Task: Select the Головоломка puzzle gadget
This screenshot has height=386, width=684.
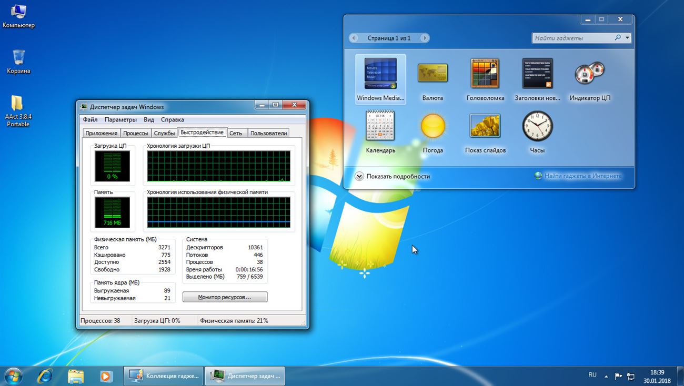Action: click(485, 74)
